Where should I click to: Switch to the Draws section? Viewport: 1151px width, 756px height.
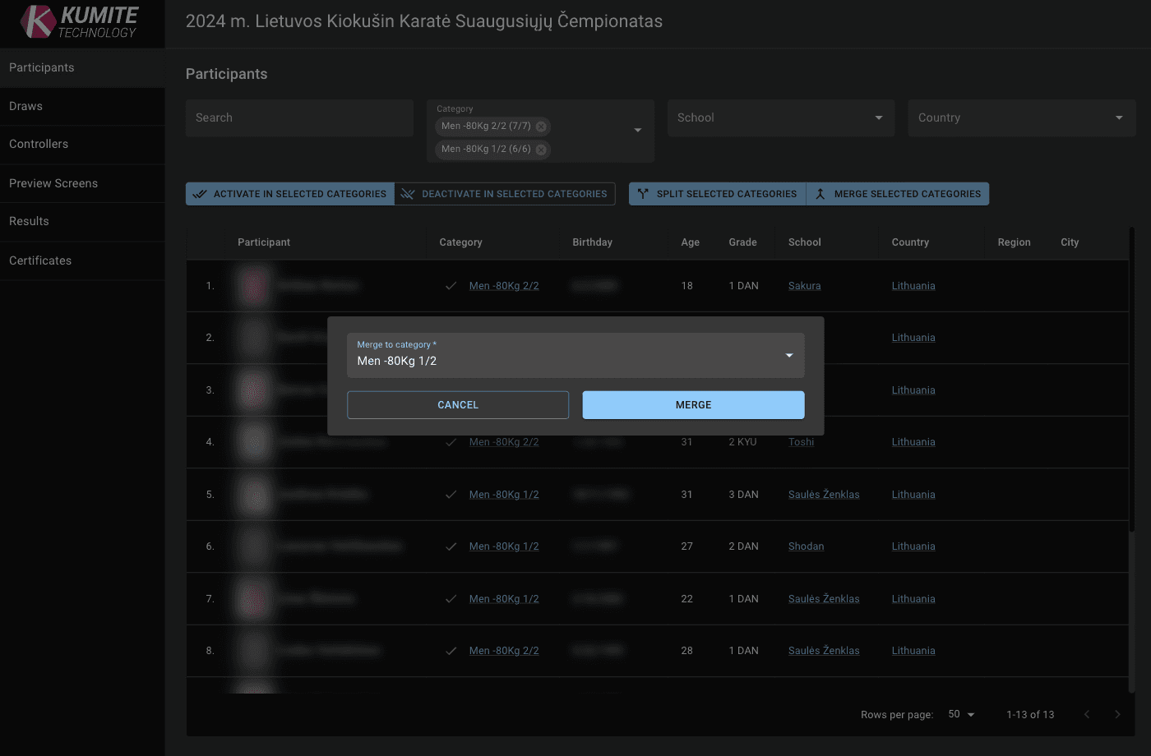coord(25,106)
